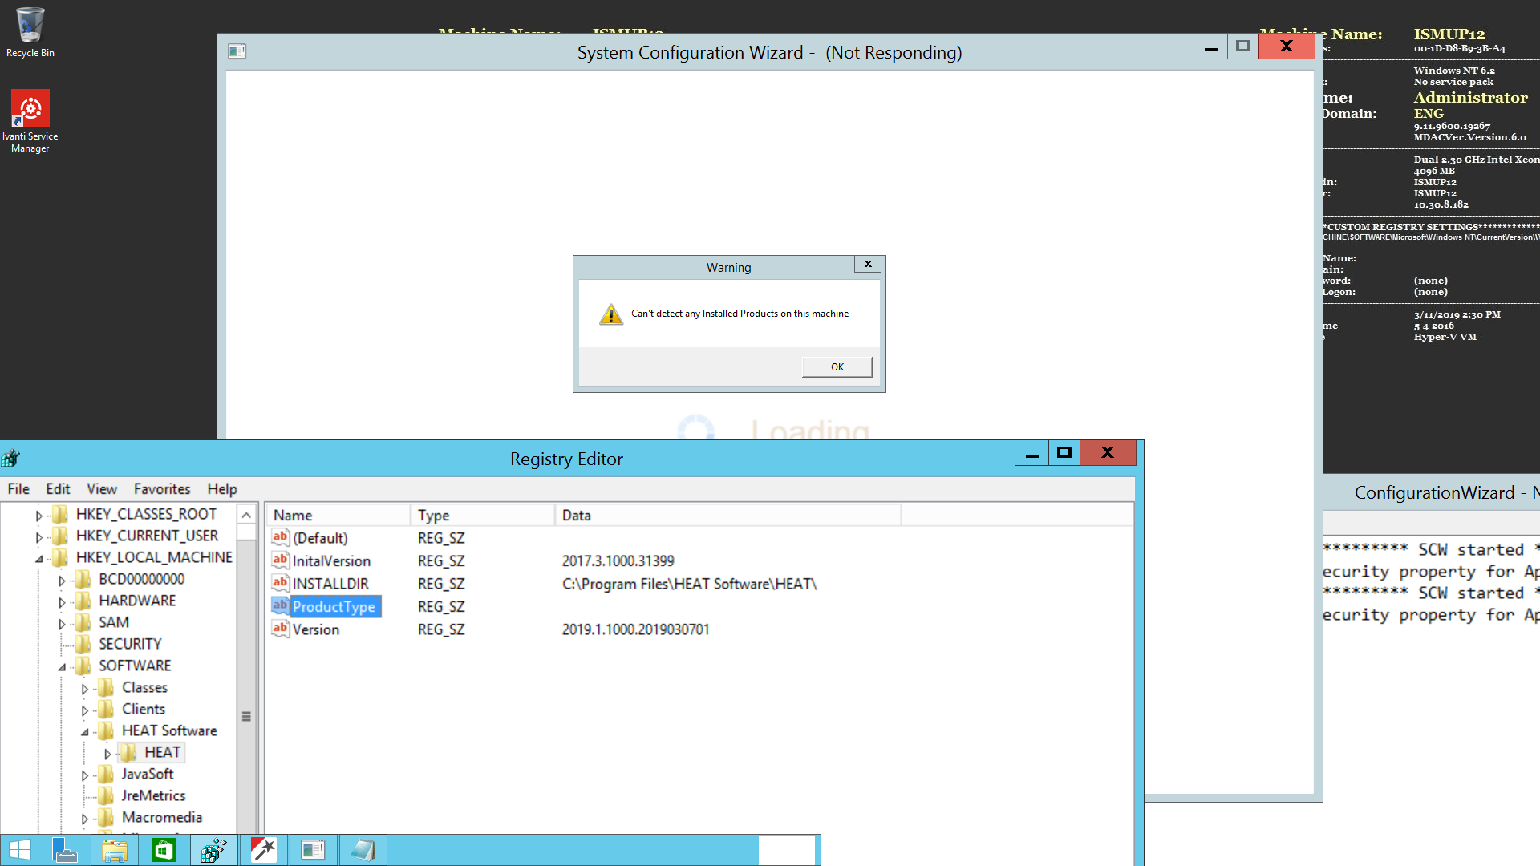Expand the HEAT registry key arrow
The image size is (1540, 866).
pyautogui.click(x=107, y=754)
